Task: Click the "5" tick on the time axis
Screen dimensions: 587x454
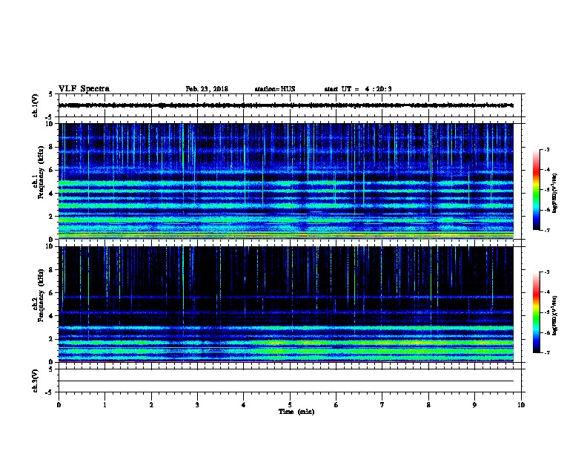Action: 290,405
